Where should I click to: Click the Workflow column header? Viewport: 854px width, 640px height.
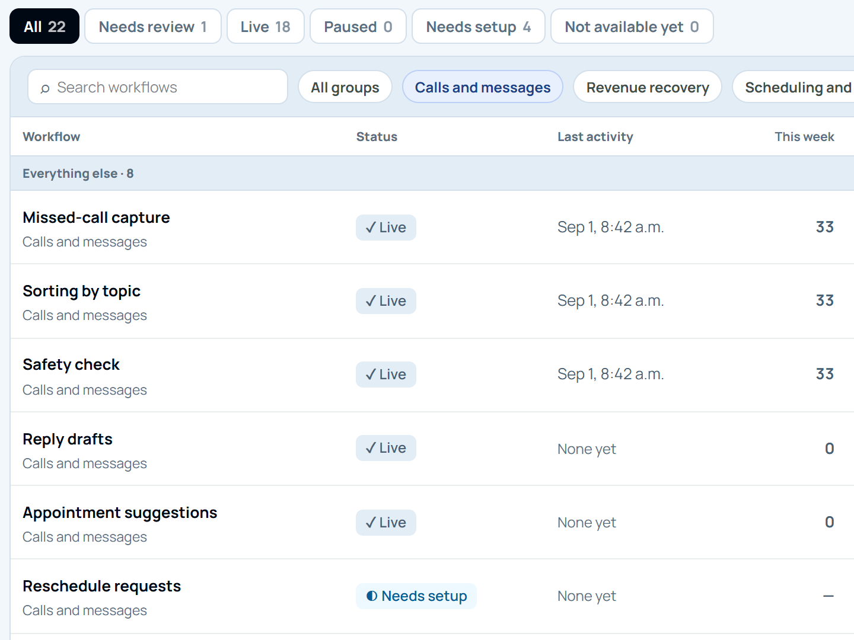click(52, 137)
